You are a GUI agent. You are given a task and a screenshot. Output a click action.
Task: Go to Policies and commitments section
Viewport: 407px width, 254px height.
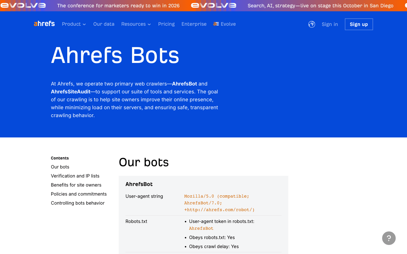(79, 194)
